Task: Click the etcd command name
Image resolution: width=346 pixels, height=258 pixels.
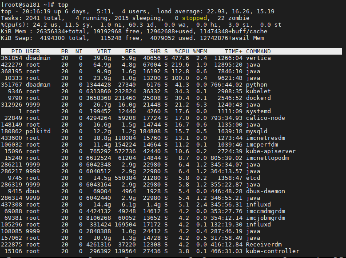Action: pos(253,178)
